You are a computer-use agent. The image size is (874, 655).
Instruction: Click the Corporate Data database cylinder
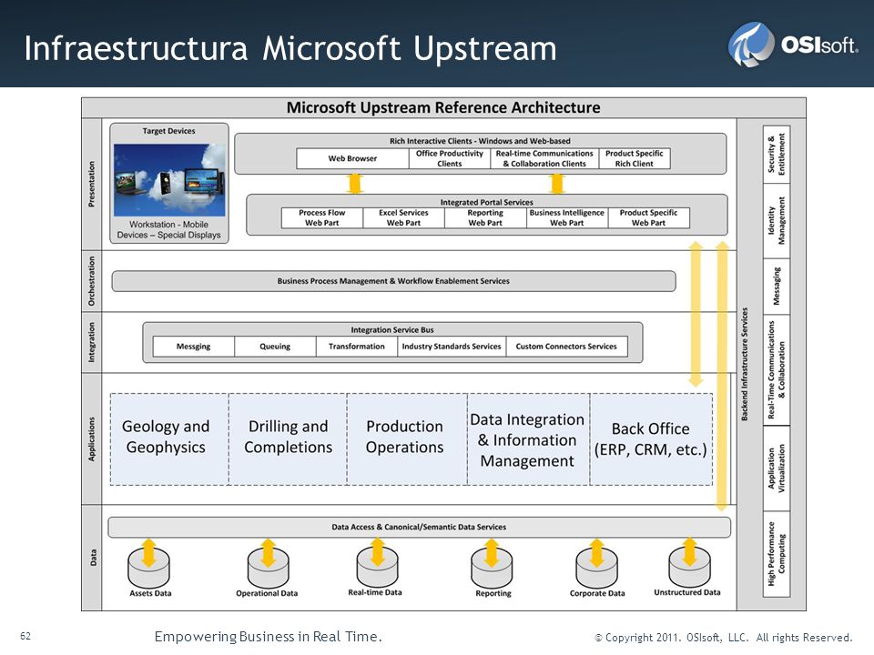pos(597,568)
